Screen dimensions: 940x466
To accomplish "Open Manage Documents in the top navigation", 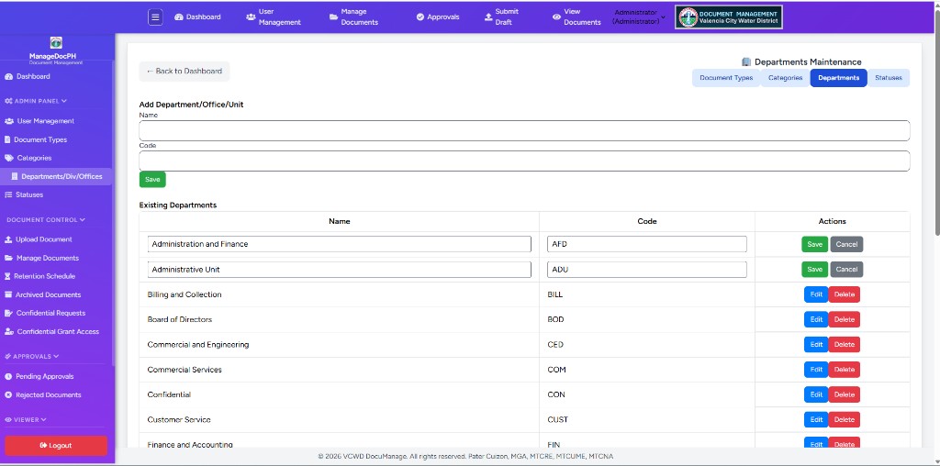I will pyautogui.click(x=353, y=17).
